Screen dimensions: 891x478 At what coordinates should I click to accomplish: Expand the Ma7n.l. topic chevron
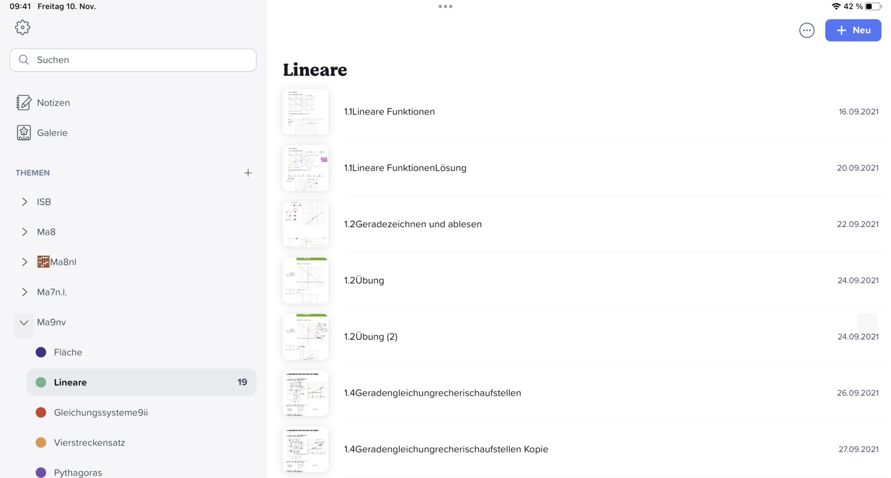(x=24, y=292)
